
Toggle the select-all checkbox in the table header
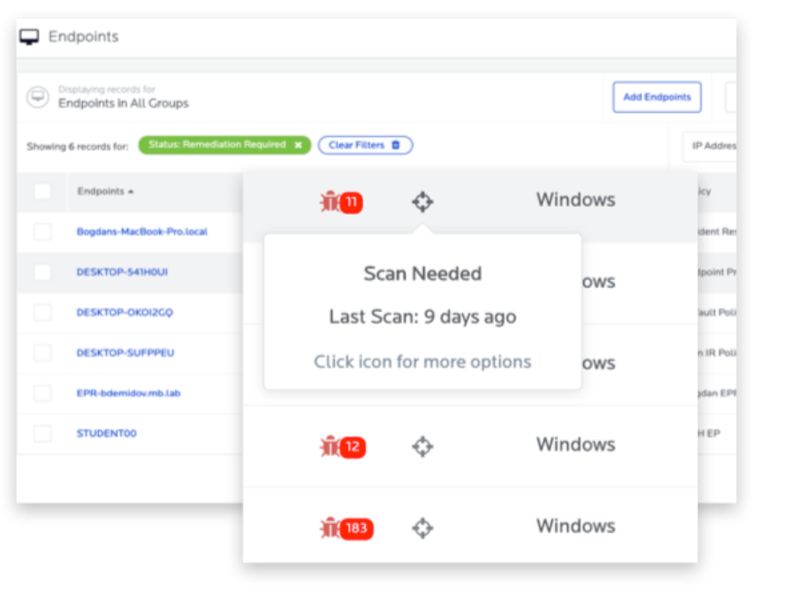42,192
